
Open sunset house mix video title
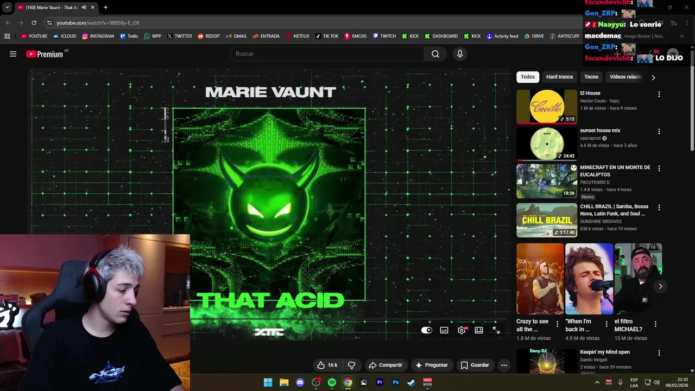click(x=600, y=130)
